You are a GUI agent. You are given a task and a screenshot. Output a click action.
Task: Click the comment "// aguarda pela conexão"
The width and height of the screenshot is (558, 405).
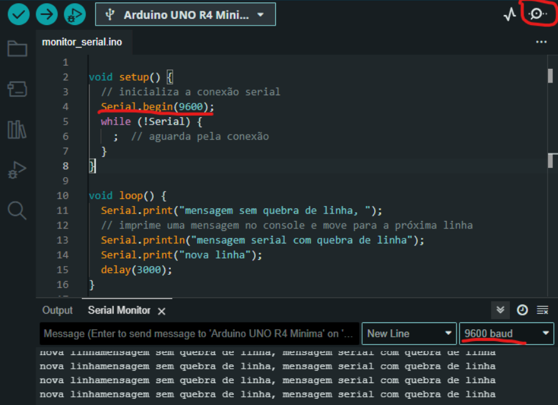(x=200, y=136)
